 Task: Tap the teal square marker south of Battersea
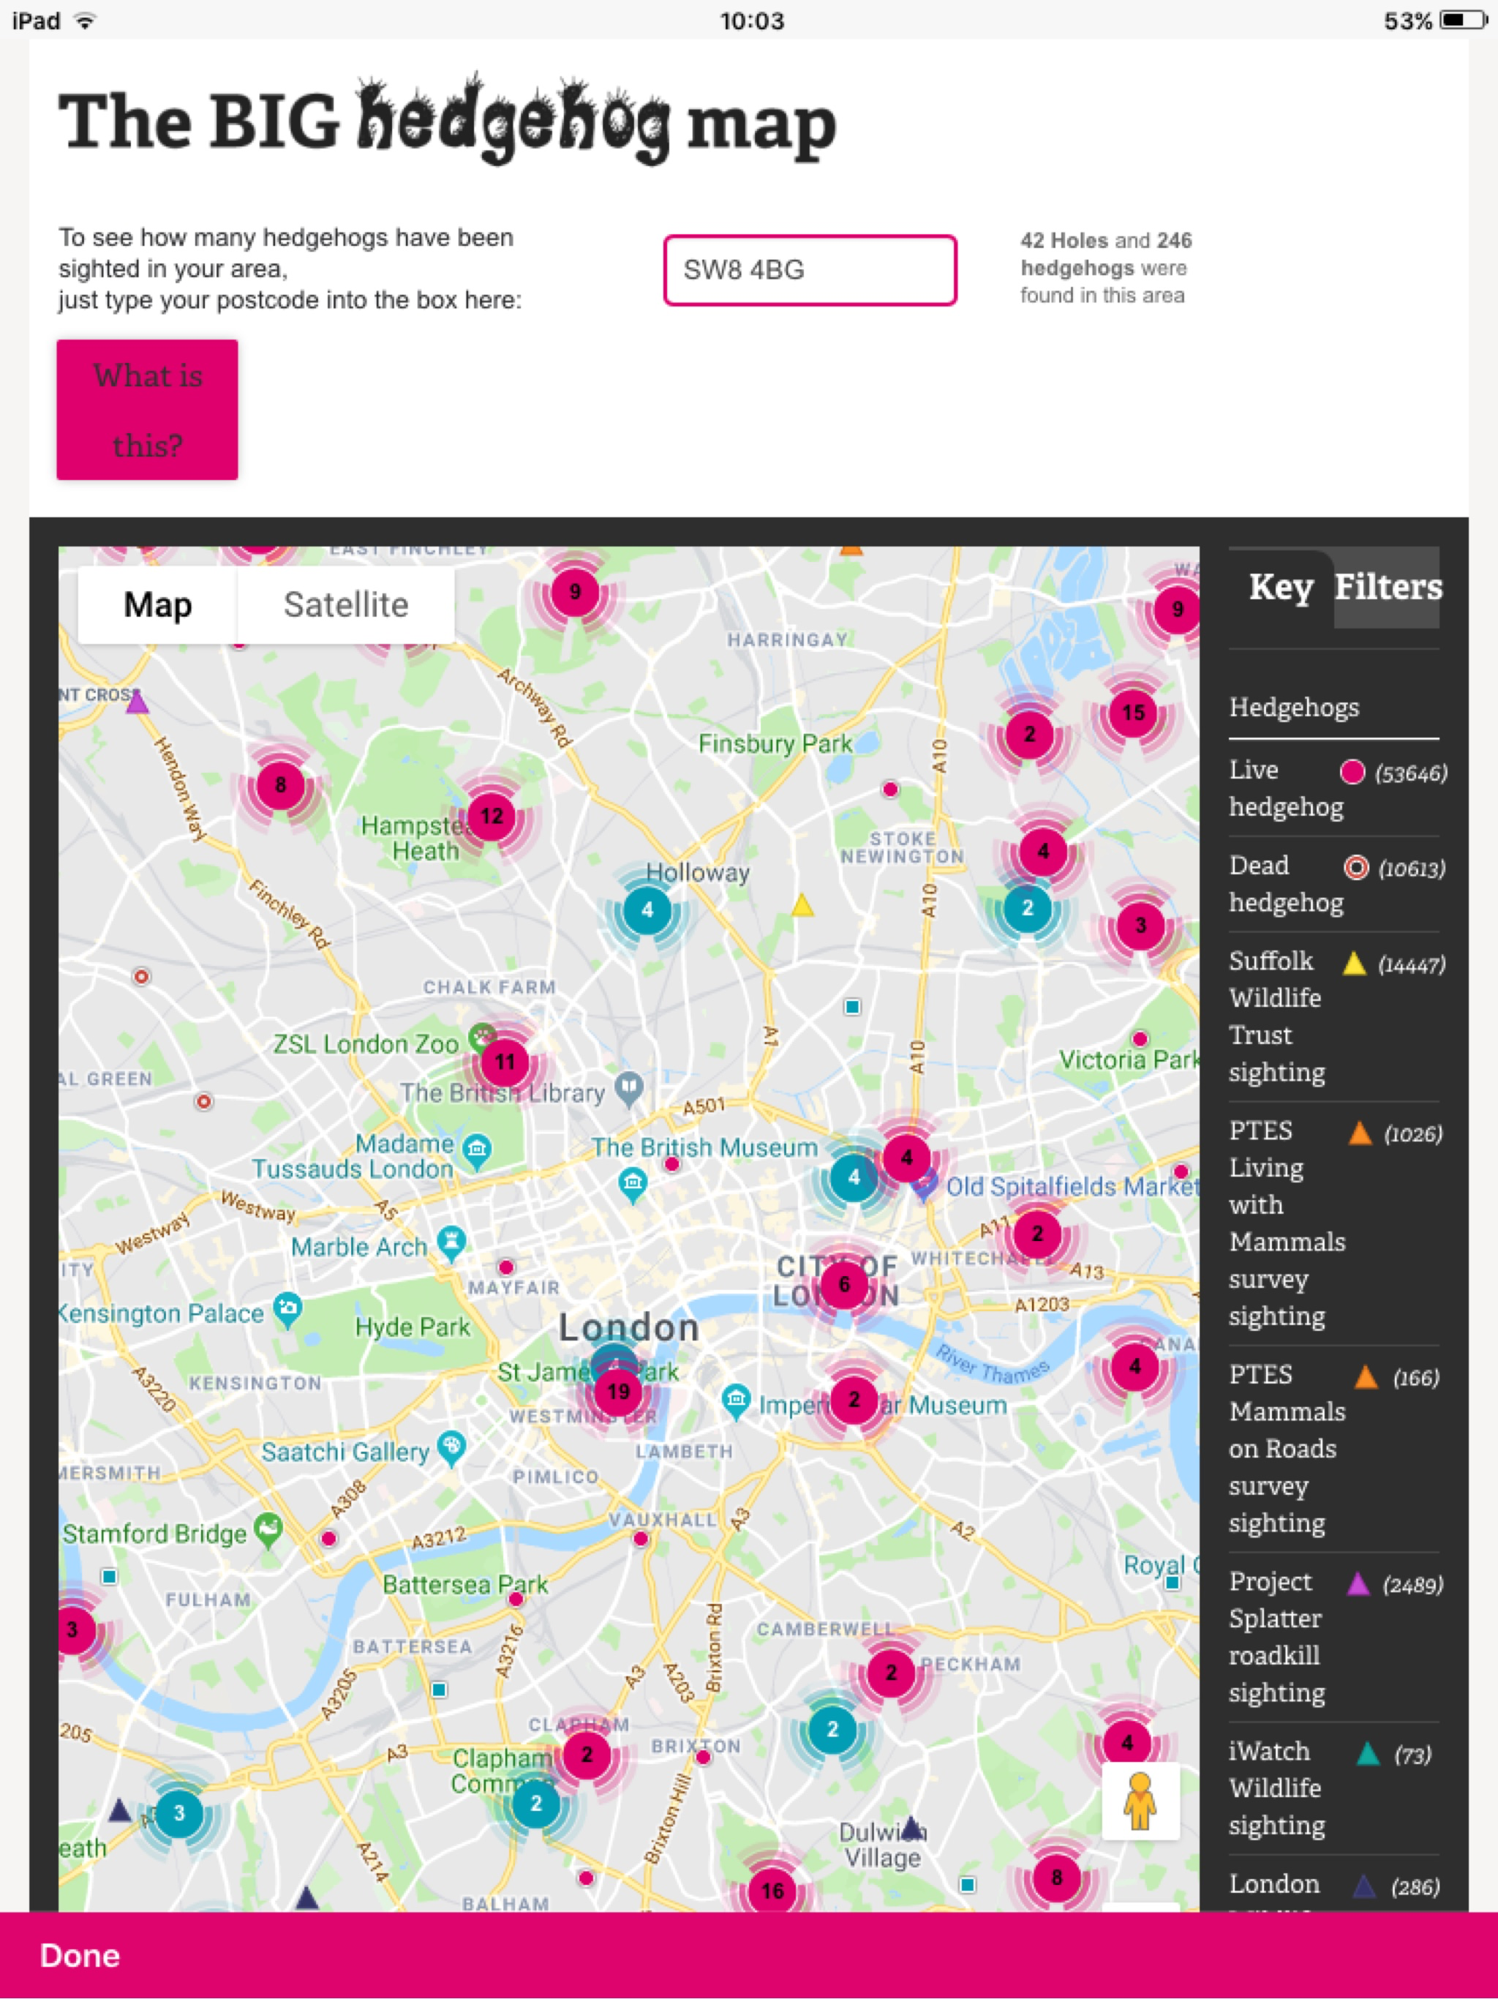(x=439, y=1689)
